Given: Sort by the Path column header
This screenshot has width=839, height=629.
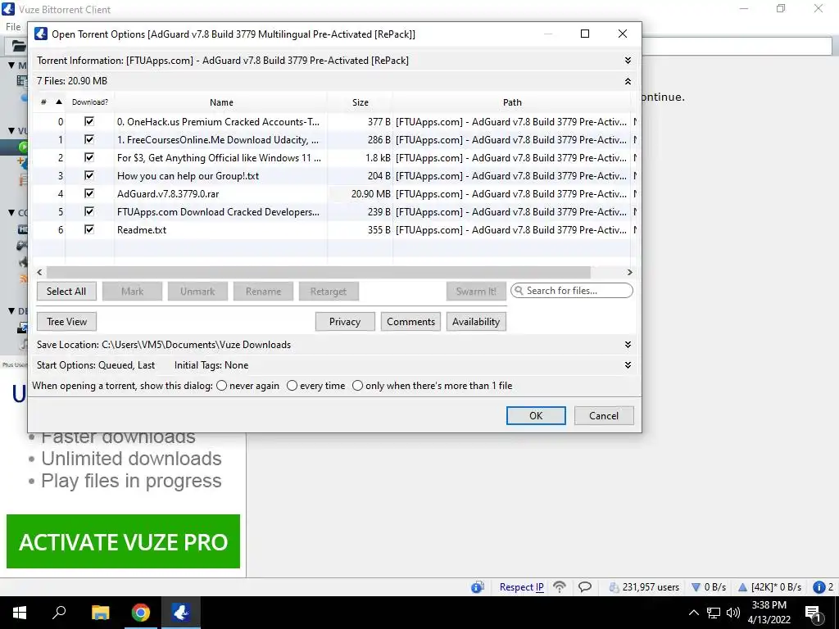Looking at the screenshot, I should tap(512, 102).
